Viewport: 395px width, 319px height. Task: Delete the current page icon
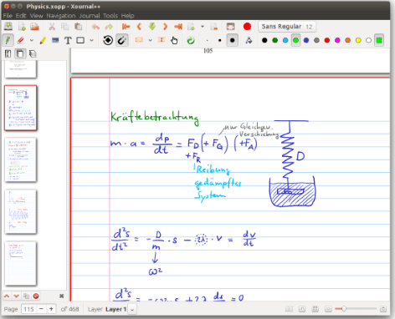(214, 27)
